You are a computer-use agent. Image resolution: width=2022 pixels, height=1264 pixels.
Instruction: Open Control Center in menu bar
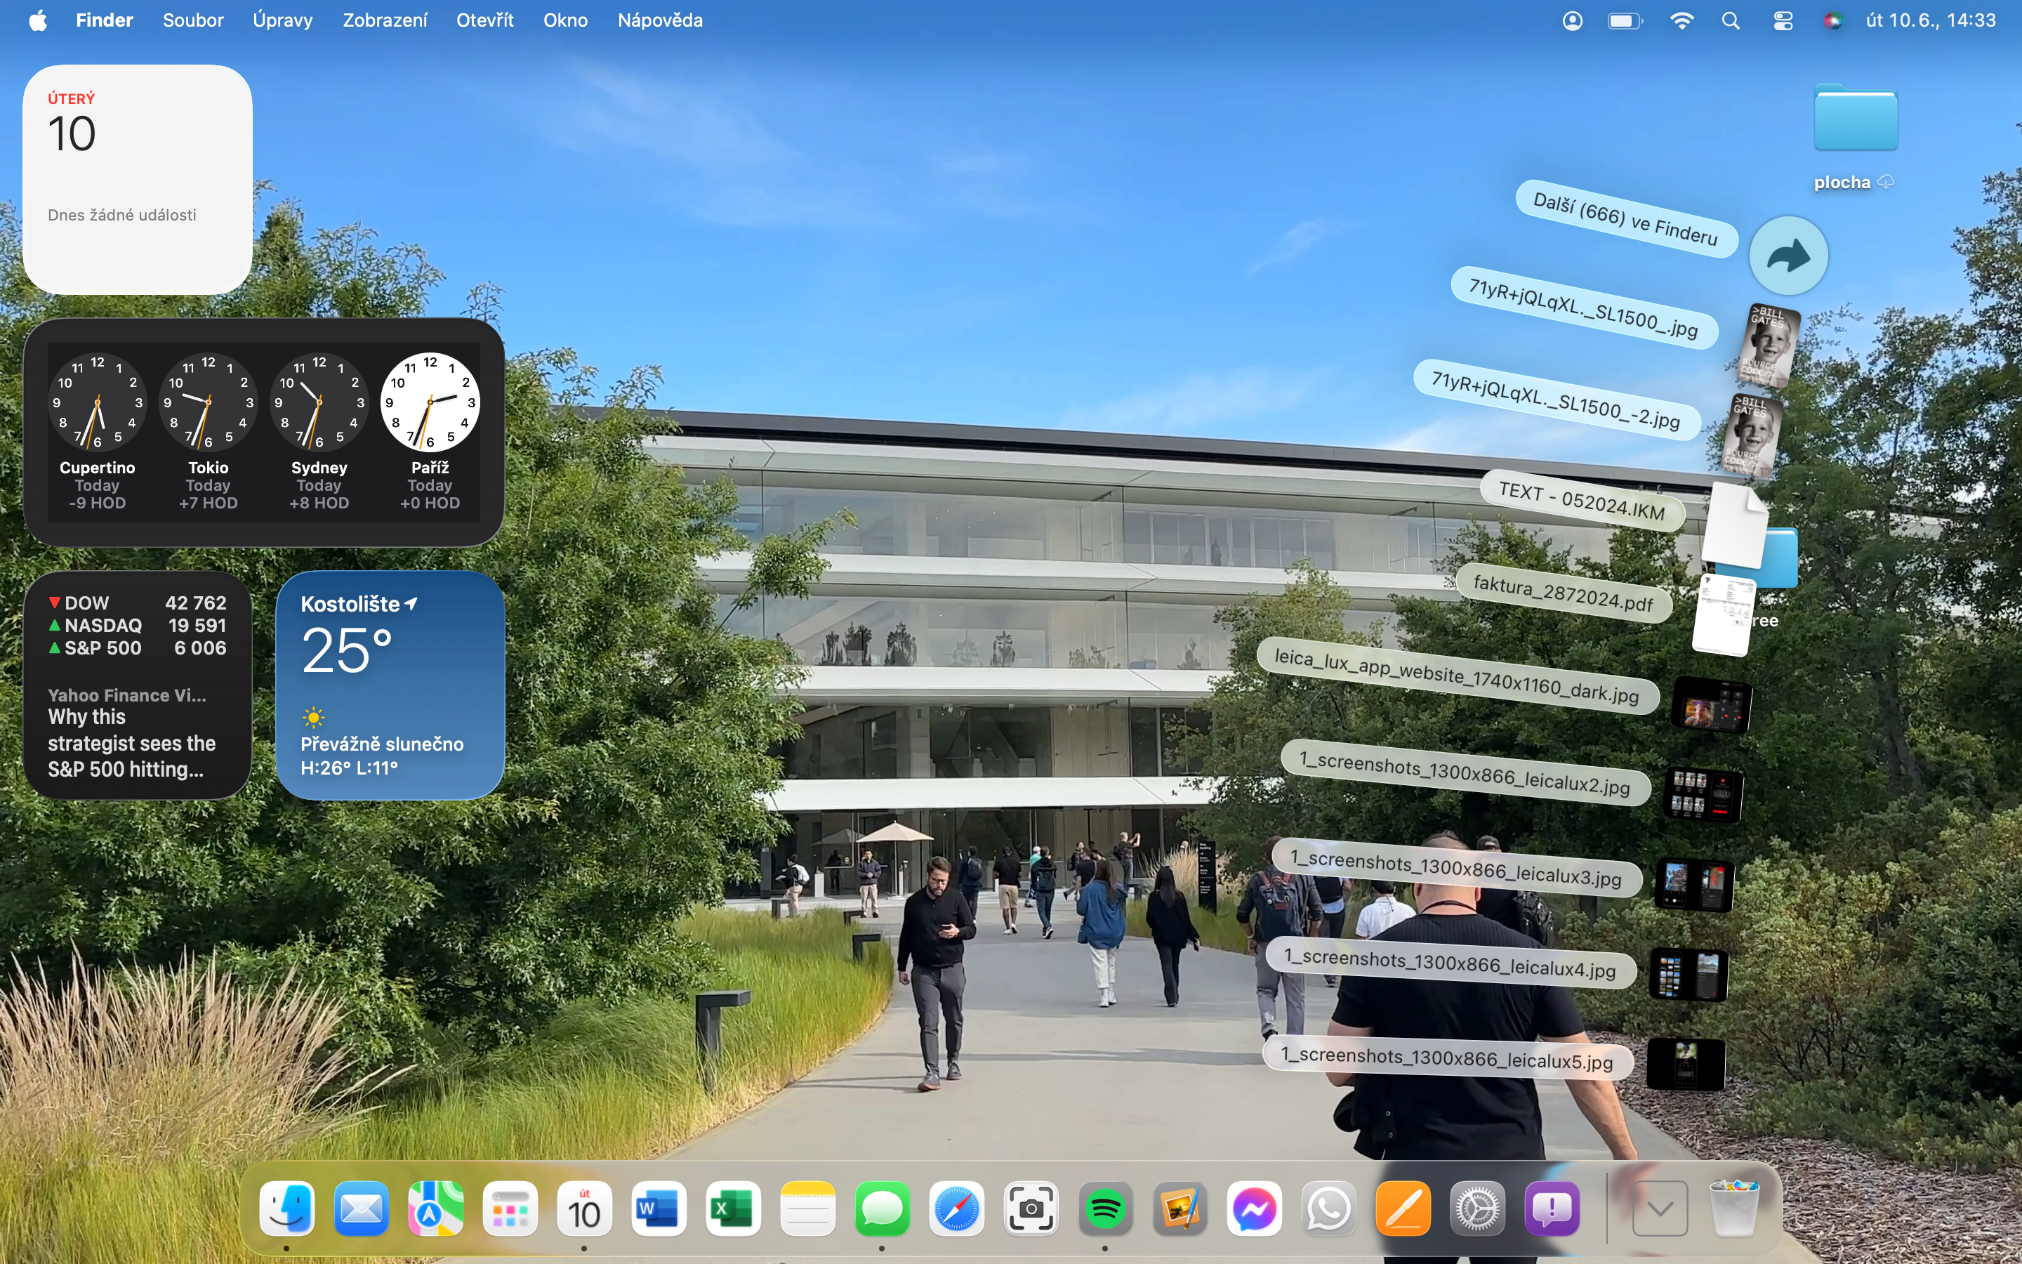pos(1782,20)
